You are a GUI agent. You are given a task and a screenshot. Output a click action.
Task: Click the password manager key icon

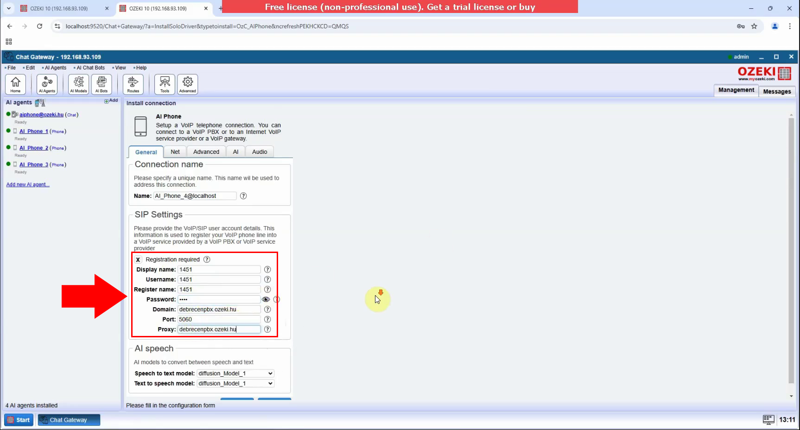pyautogui.click(x=741, y=26)
